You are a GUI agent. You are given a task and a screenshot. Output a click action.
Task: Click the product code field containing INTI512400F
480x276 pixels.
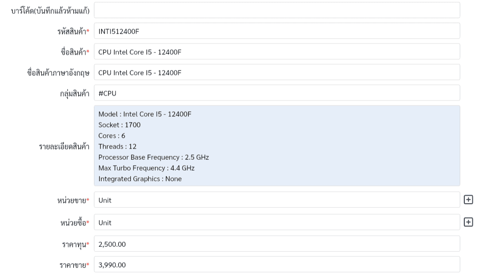[277, 31]
